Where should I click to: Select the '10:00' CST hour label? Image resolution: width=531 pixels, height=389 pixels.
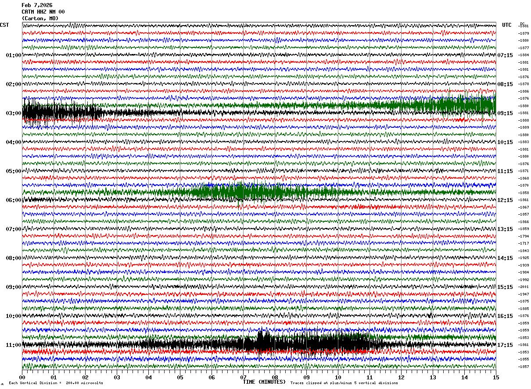coord(14,316)
